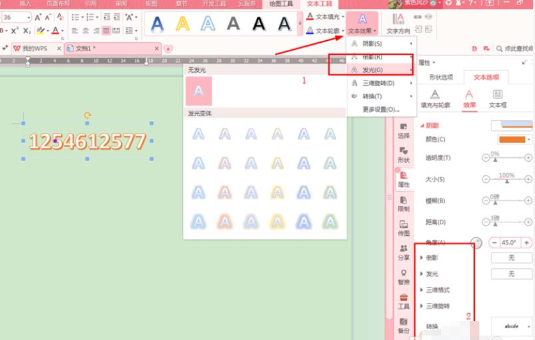The width and height of the screenshot is (535, 340).
Task: Open the font size 36 dropdown
Action: tap(29, 17)
